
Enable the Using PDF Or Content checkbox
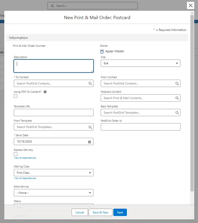pyautogui.click(x=16, y=96)
